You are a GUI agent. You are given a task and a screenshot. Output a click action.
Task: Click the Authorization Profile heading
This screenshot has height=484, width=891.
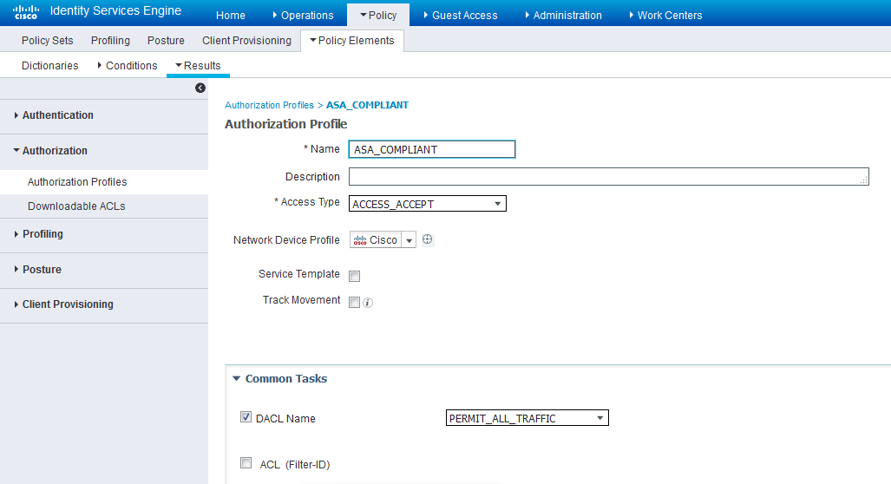(x=285, y=124)
